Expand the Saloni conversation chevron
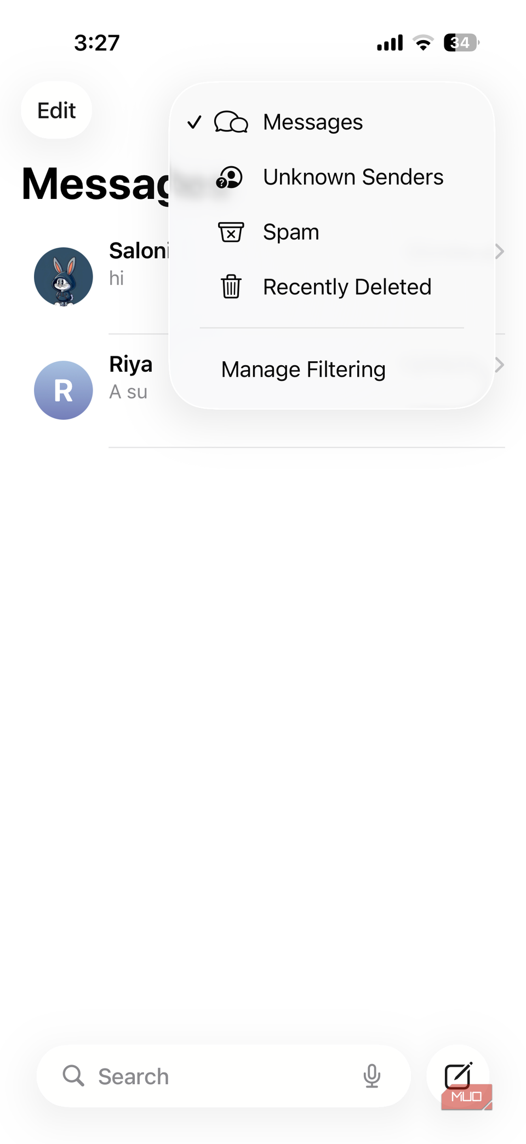526x1144 pixels. pos(499,252)
